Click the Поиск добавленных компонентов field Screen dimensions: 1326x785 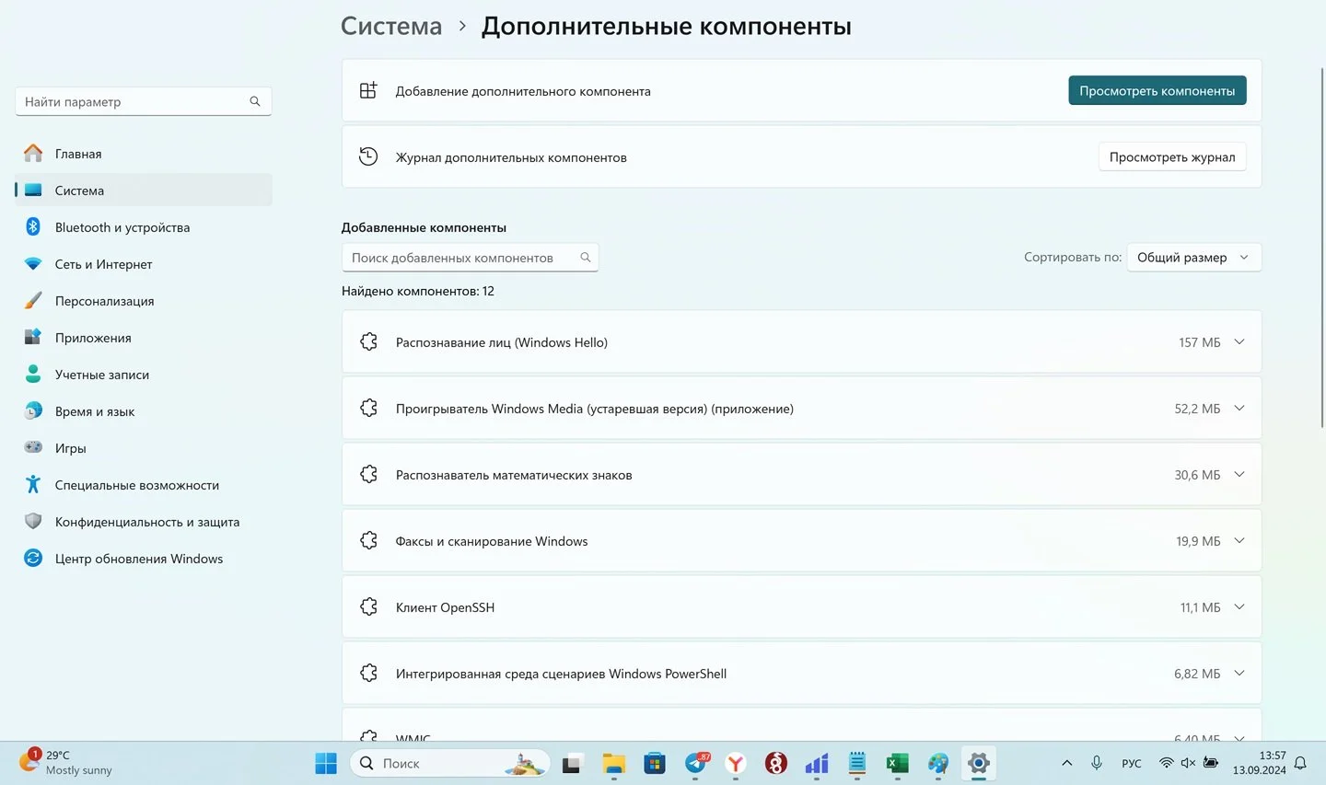tap(470, 258)
